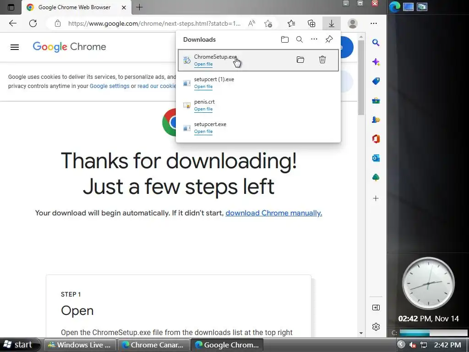Show ChromeSetup.exe in folder
The image size is (469, 352).
coord(300,60)
